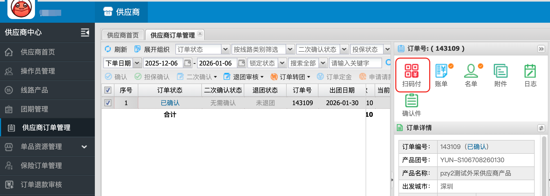Viewport: 550px width, 196px height.
Task: Open the 扫码付 QR payment icon
Action: coord(411,75)
